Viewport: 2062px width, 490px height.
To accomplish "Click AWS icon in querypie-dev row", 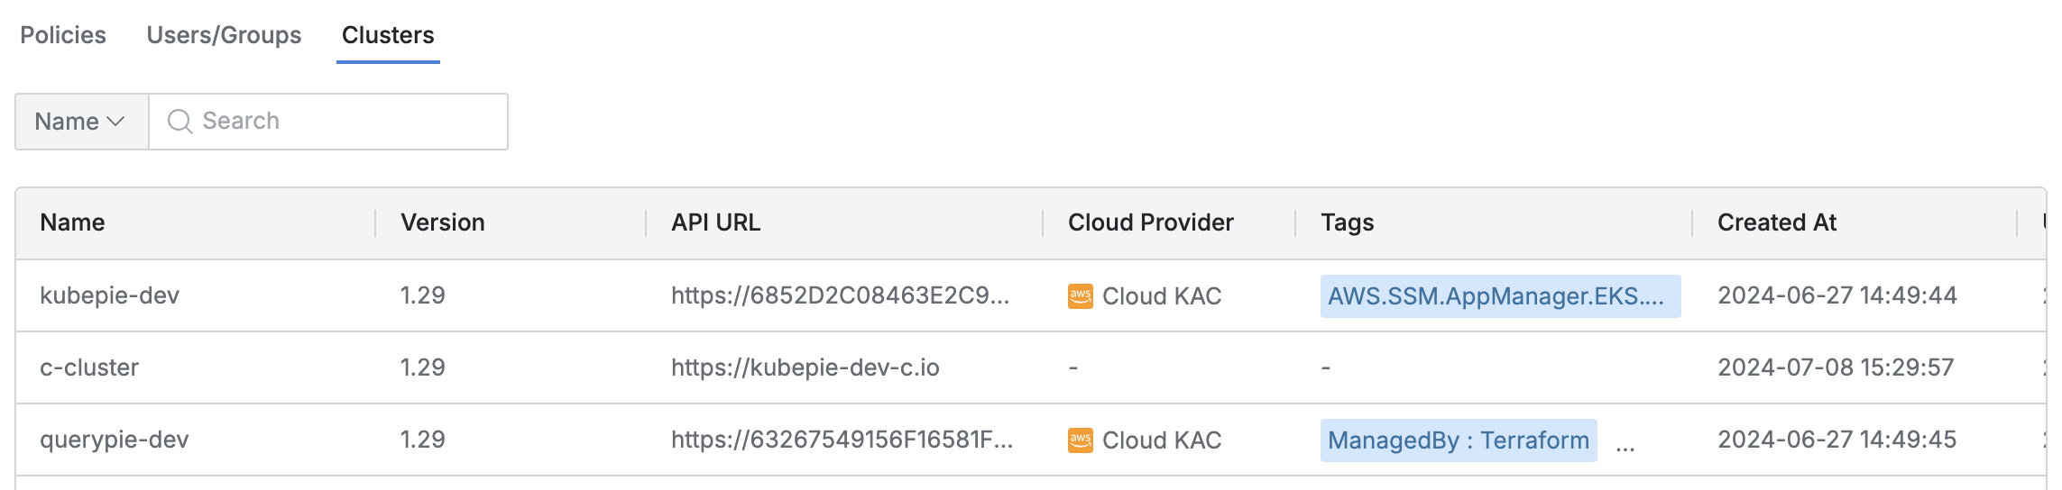I will point(1080,440).
